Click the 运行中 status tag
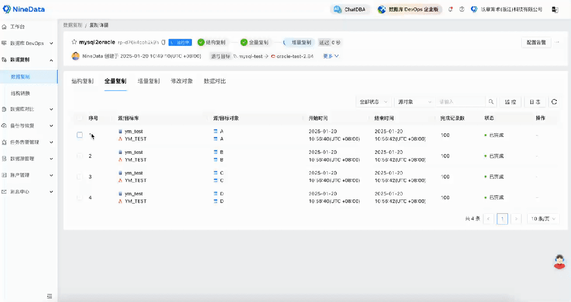571x302 pixels. 180,42
